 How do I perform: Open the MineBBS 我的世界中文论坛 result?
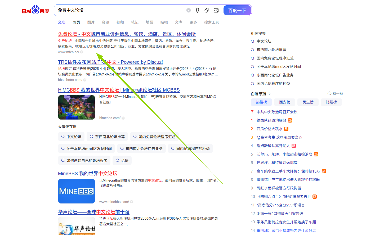click(88, 174)
